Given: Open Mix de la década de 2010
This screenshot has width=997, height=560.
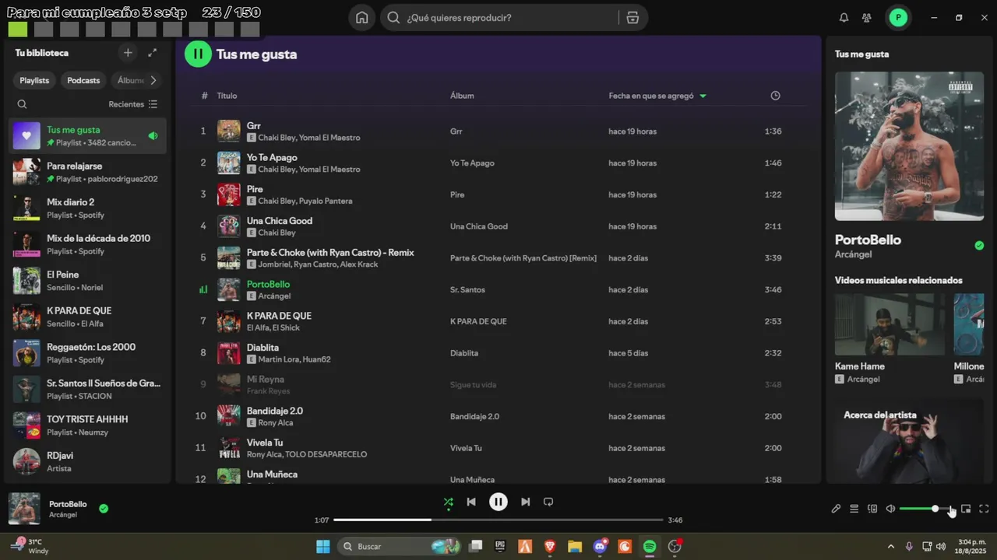Looking at the screenshot, I should (x=87, y=244).
